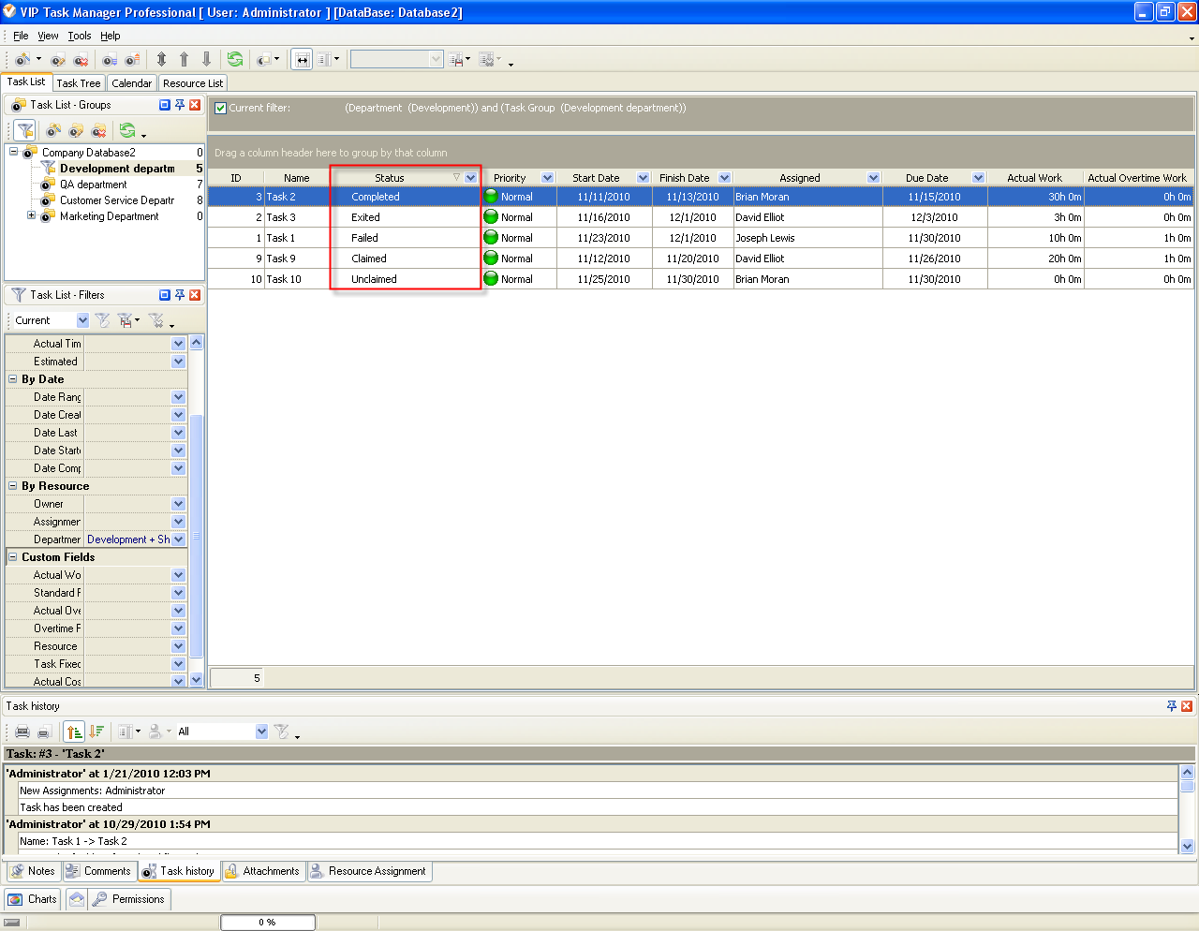Click the delete task icon with red X

point(81,60)
